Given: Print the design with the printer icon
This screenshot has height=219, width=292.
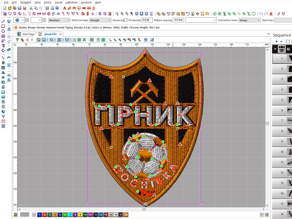Looking at the screenshot, I should [x=47, y=8].
